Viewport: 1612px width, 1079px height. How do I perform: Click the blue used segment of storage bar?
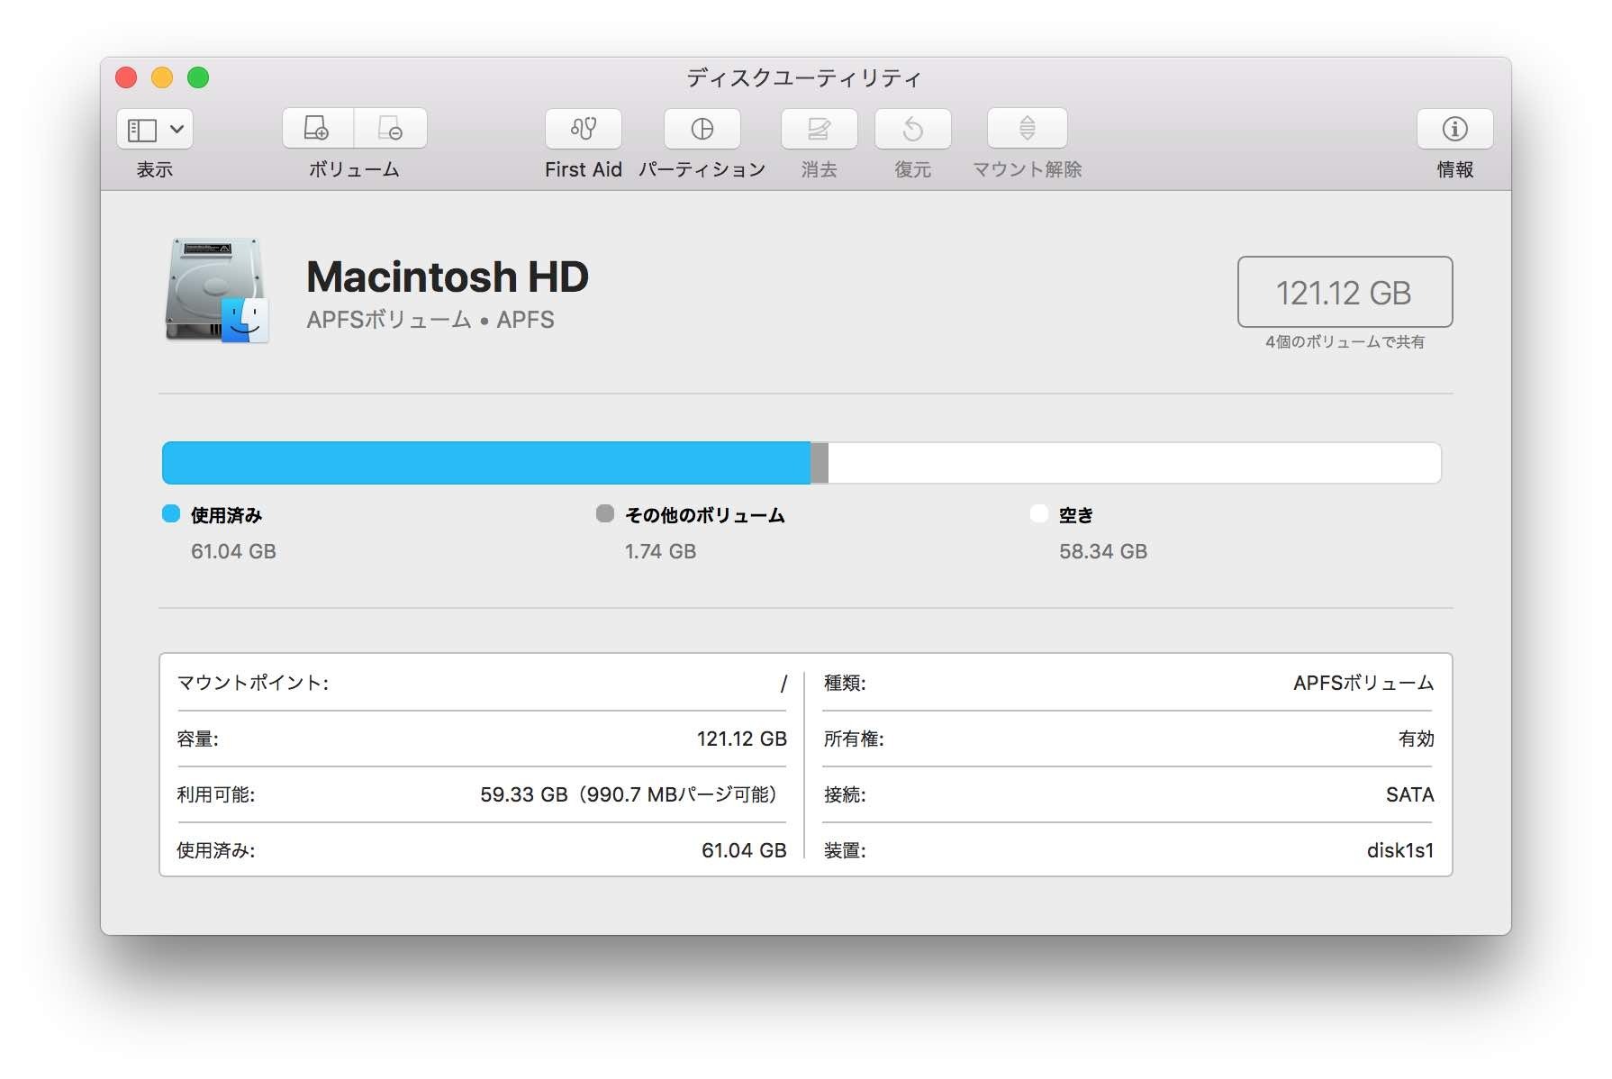[486, 463]
